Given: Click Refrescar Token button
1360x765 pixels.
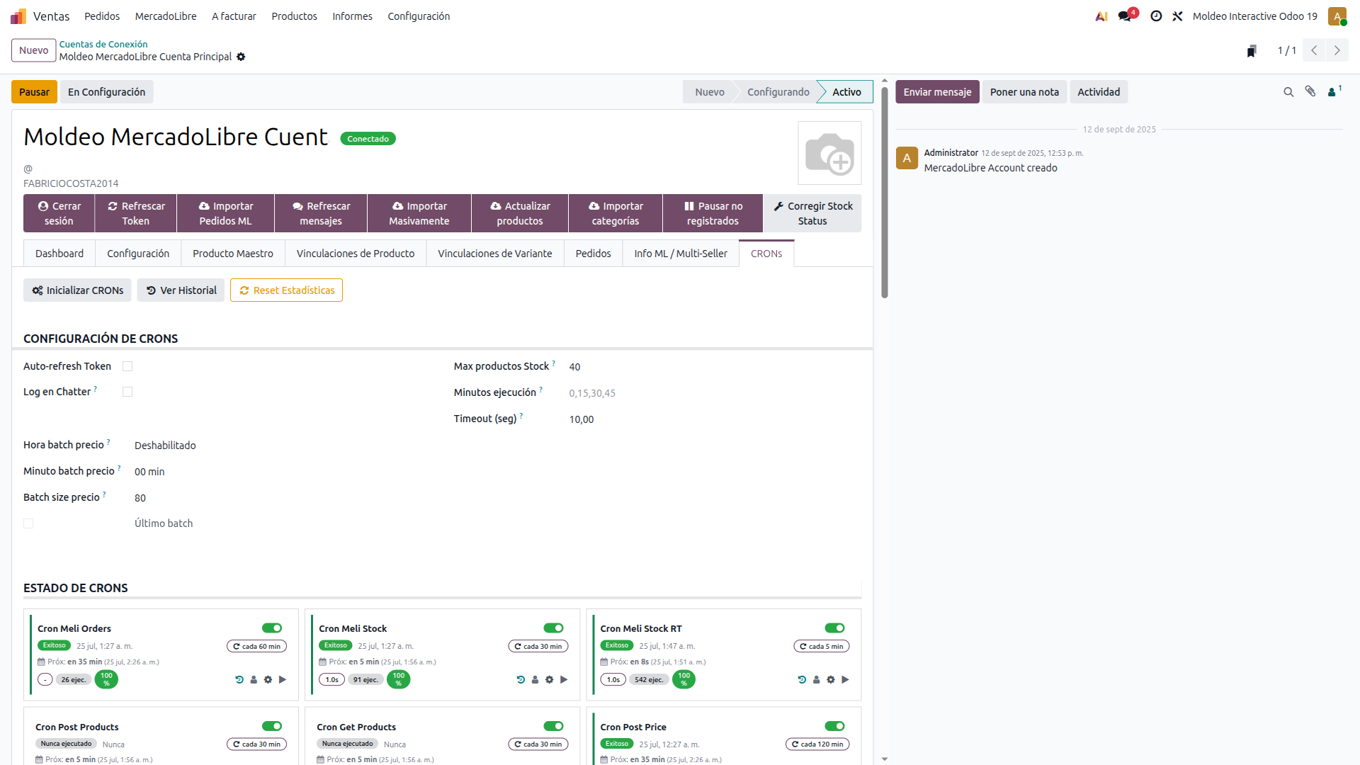Looking at the screenshot, I should coord(135,213).
